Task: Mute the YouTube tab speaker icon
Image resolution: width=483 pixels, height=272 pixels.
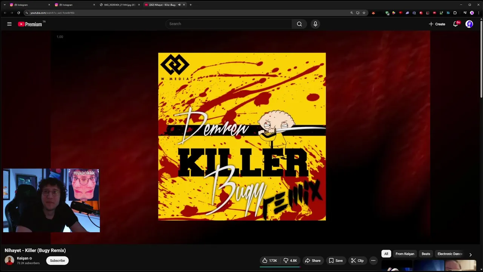Action: tap(179, 5)
